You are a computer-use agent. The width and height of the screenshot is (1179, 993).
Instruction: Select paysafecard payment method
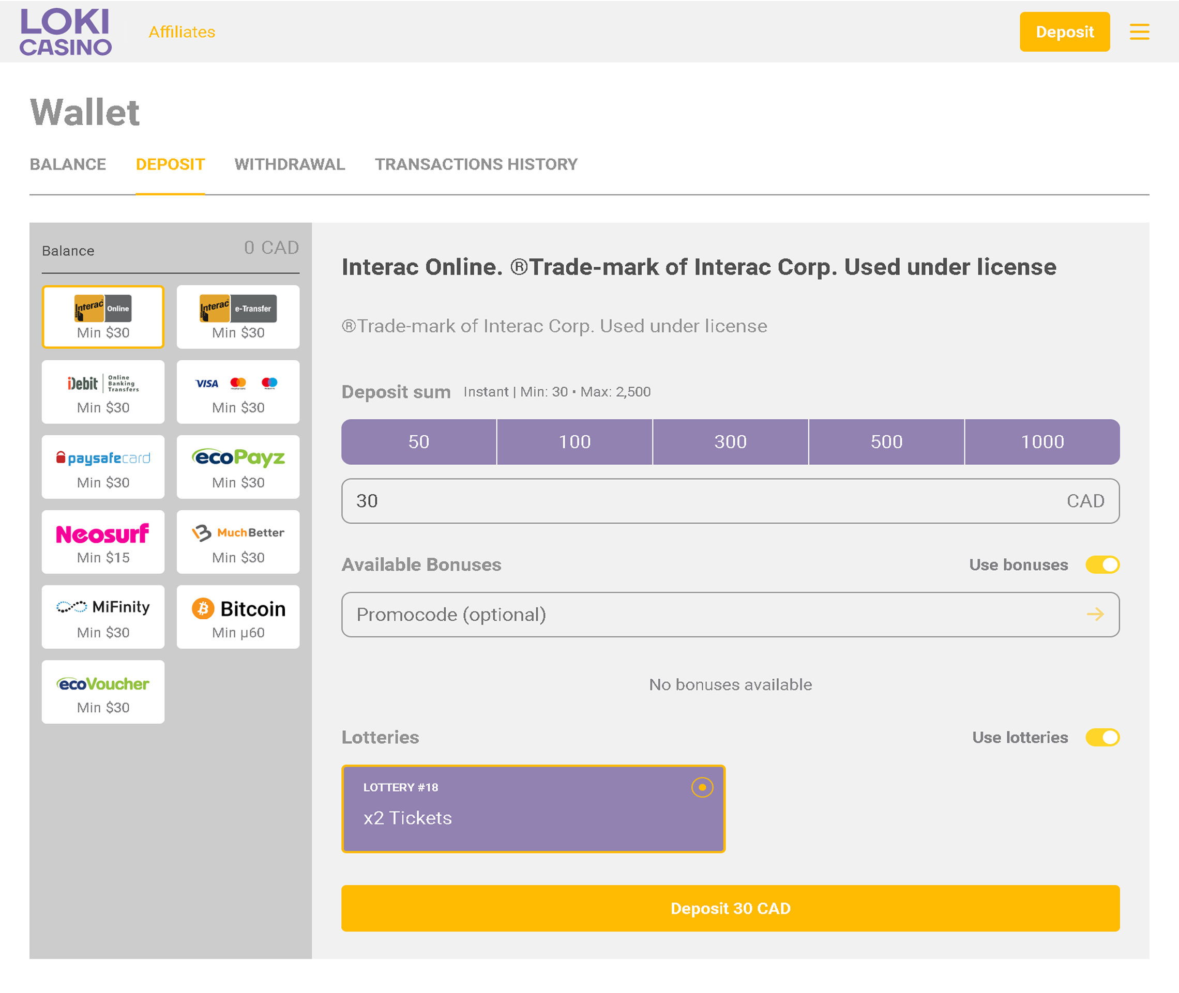(x=103, y=467)
